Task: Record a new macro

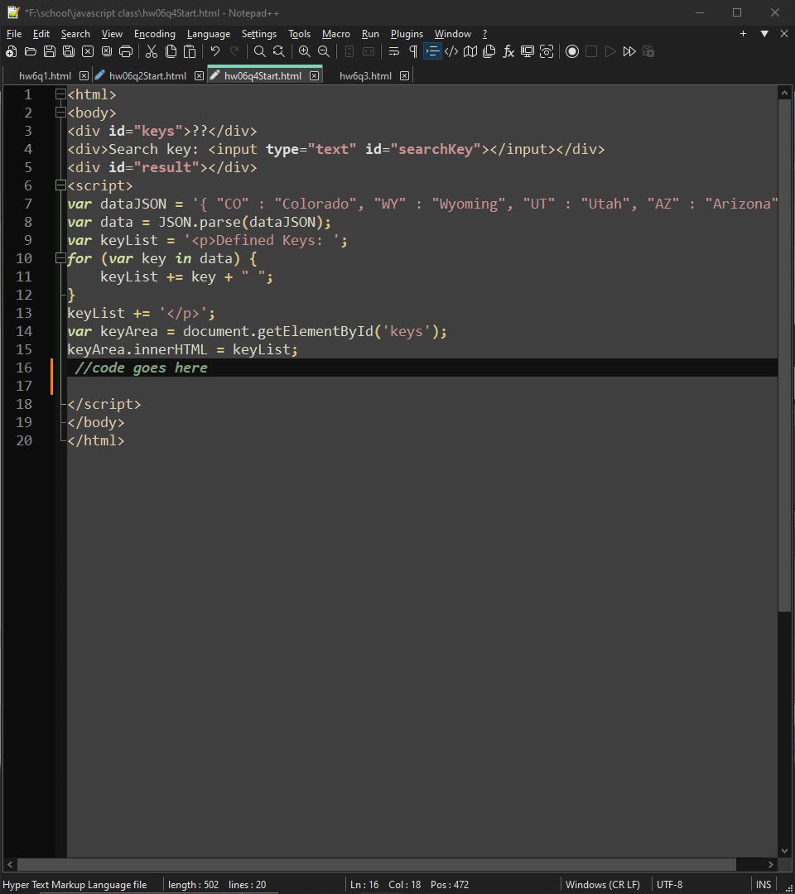Action: [572, 51]
